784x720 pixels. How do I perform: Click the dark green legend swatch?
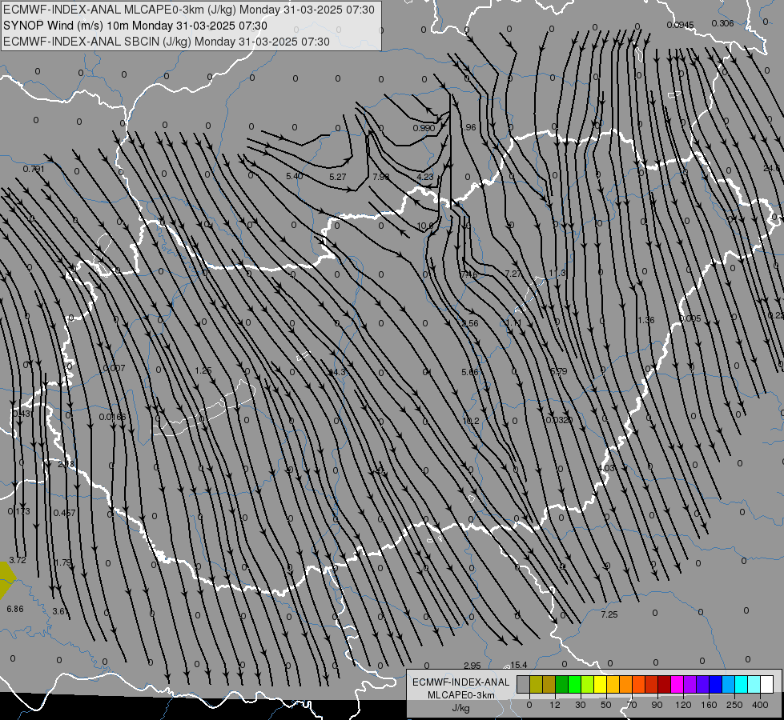point(561,684)
